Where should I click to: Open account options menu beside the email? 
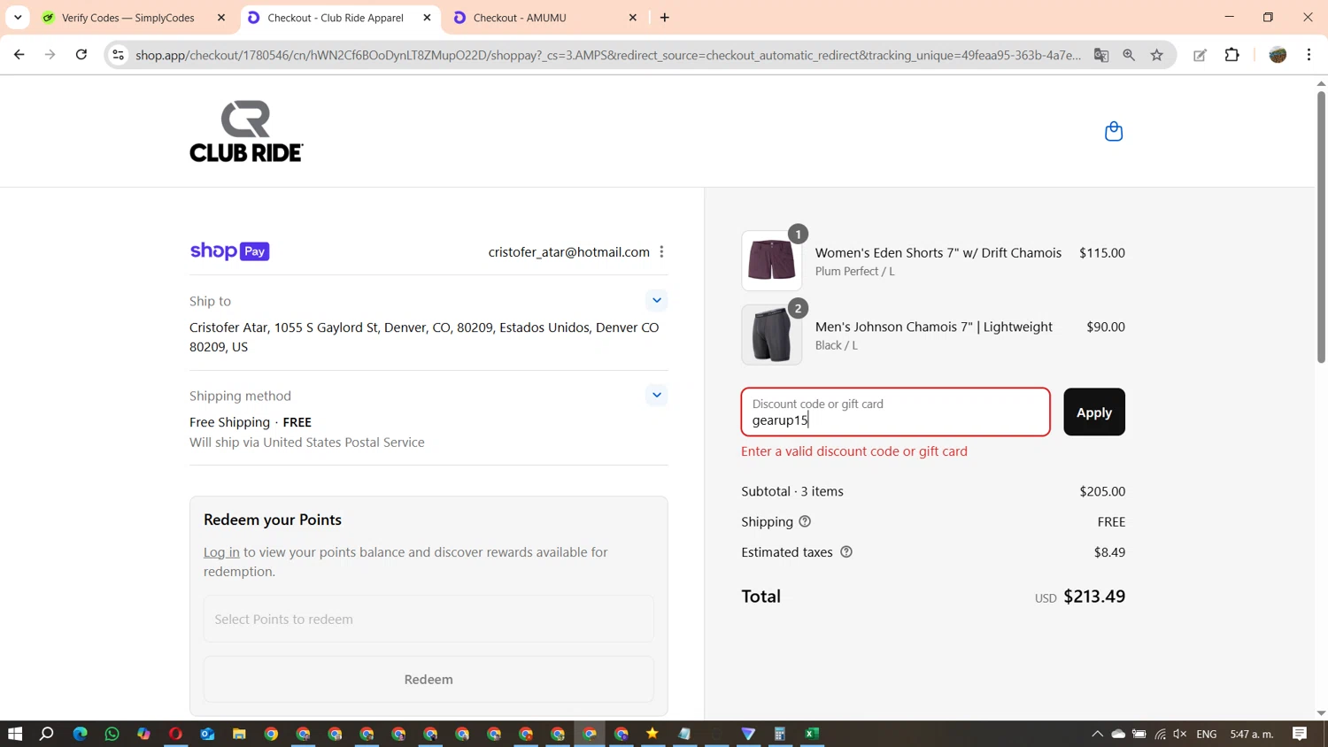pos(661,252)
